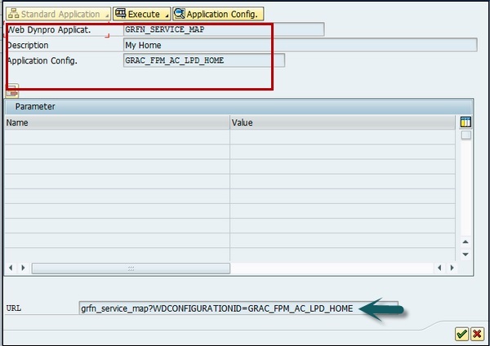Click the small icon above the Parameter panel

[x=12, y=91]
